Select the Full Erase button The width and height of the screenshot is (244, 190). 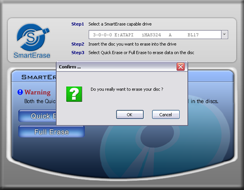click(51, 132)
